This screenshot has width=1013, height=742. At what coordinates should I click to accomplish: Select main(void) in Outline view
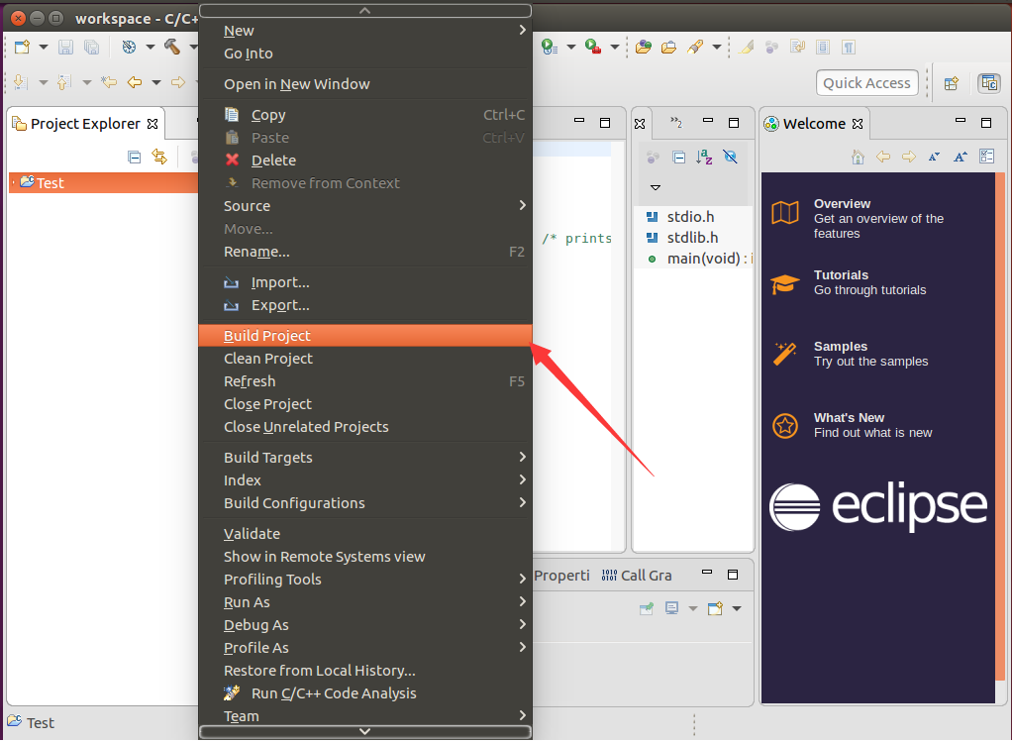tap(700, 259)
